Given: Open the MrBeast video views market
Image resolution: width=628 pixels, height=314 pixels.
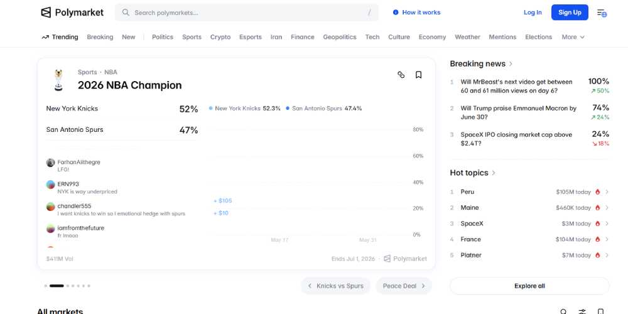Looking at the screenshot, I should 529,86.
